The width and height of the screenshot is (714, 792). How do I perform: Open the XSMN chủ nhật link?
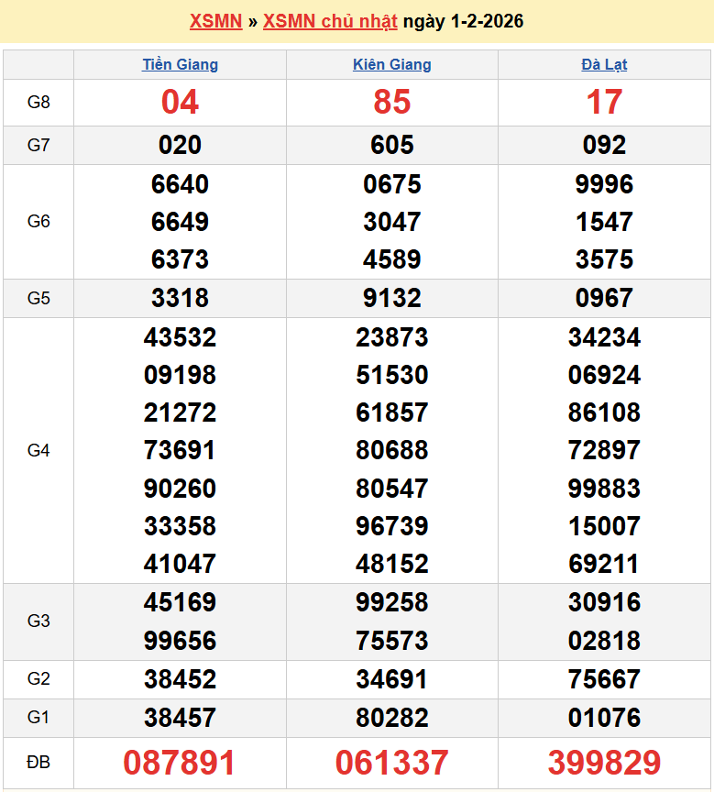click(330, 21)
